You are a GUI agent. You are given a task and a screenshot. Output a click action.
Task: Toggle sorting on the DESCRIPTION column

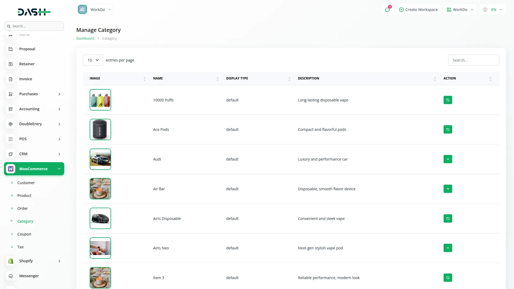(434, 79)
